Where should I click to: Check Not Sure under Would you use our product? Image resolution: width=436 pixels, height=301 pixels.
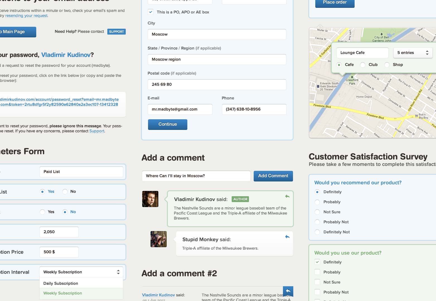click(317, 282)
